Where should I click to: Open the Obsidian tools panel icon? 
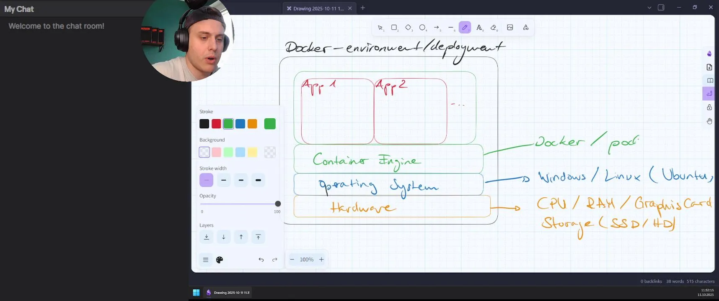(x=709, y=54)
